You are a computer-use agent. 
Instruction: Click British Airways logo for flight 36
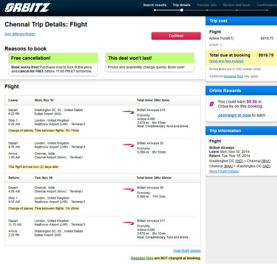coord(128,190)
